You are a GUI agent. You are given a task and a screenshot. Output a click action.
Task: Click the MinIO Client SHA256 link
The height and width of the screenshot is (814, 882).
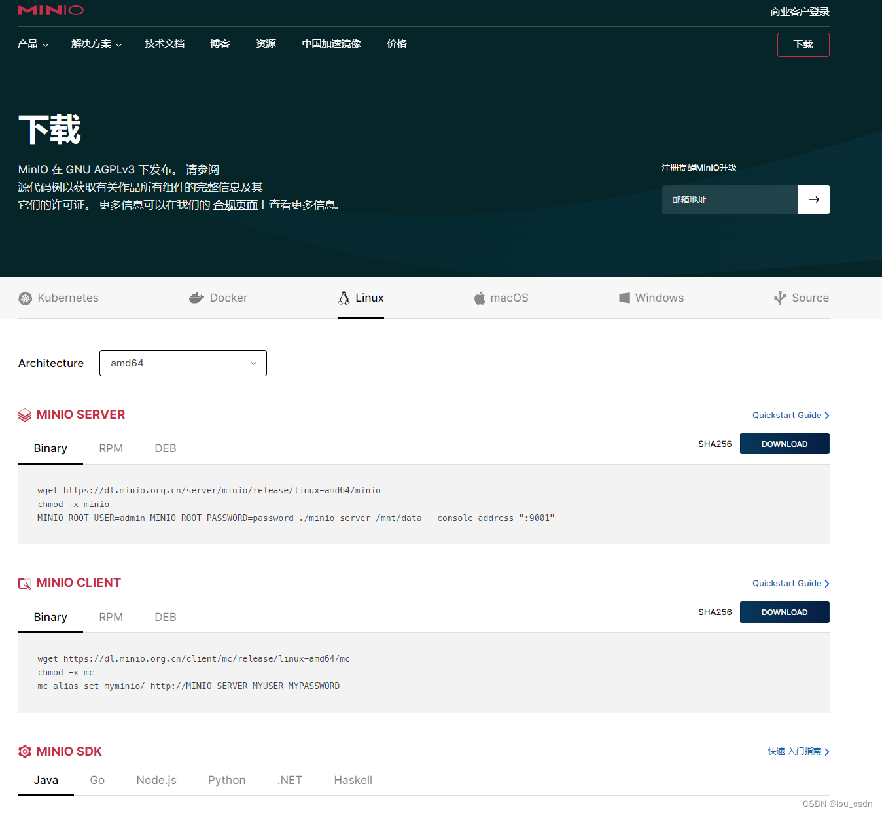point(715,612)
